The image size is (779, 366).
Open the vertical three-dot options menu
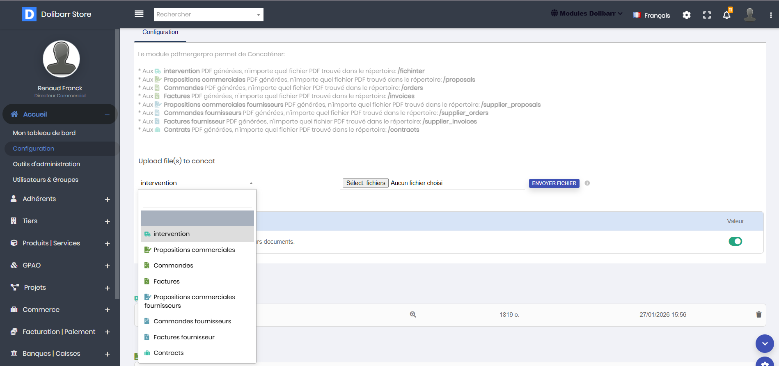[x=771, y=15]
